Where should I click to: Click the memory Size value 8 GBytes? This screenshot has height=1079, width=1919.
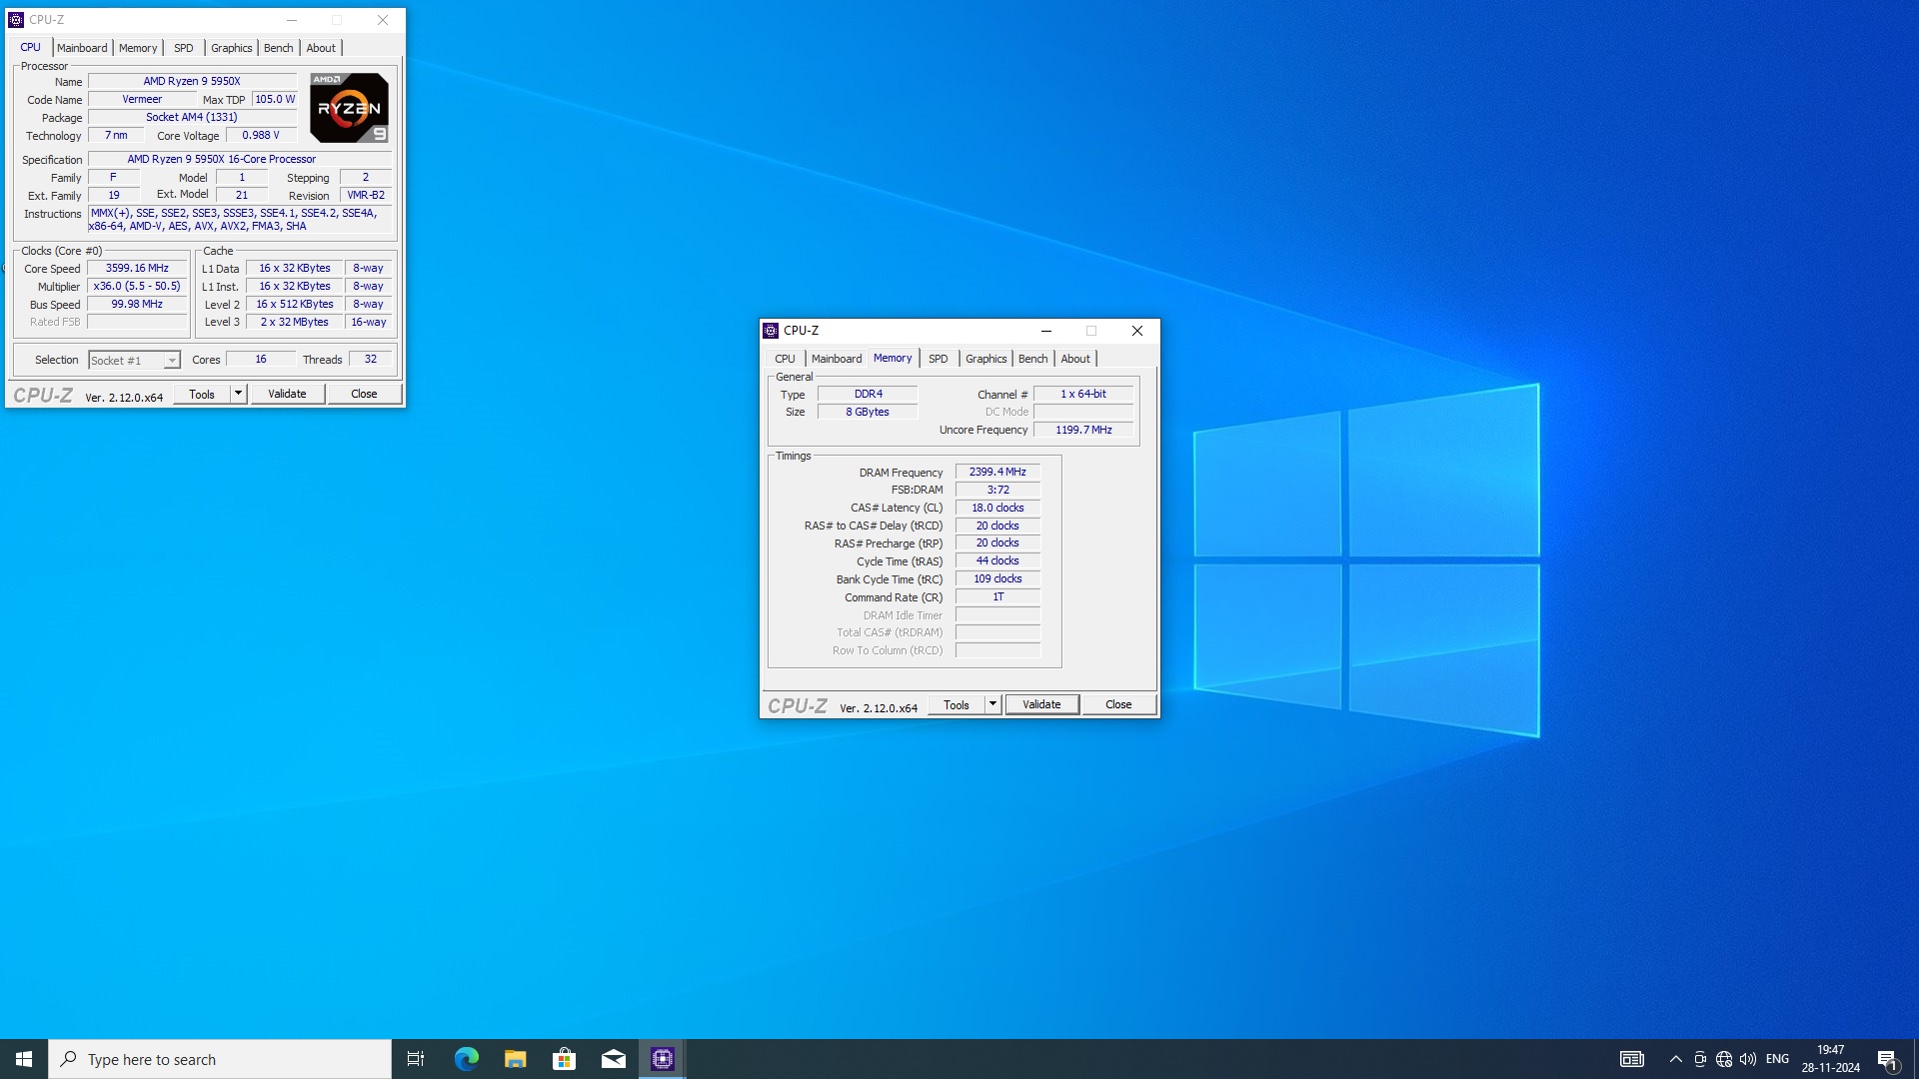click(x=868, y=412)
